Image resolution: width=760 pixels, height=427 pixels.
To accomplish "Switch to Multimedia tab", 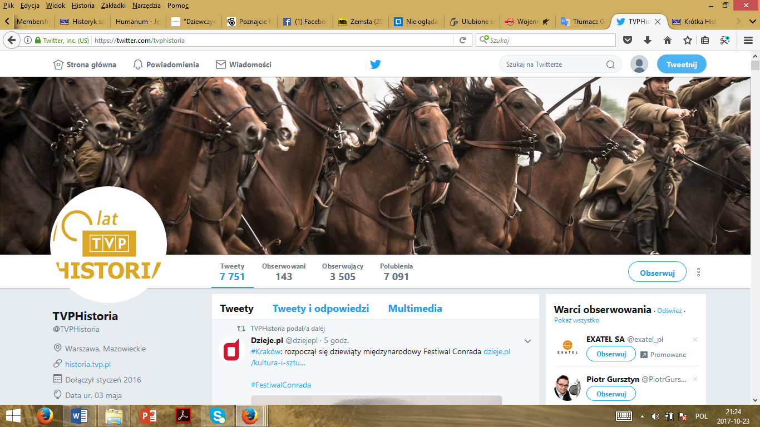I will [415, 309].
